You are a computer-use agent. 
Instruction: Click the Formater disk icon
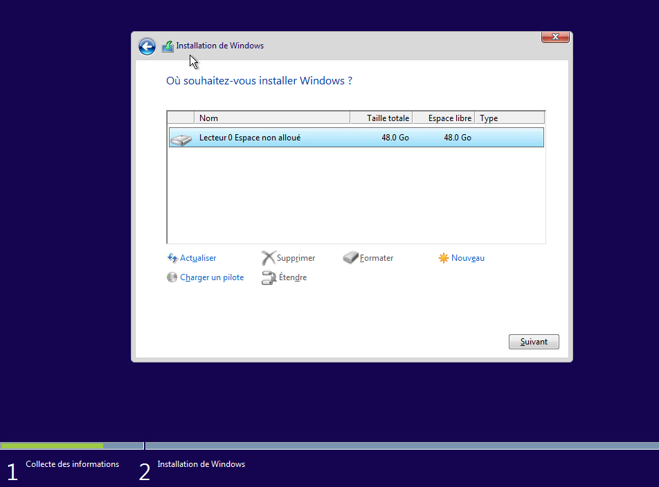pos(350,258)
